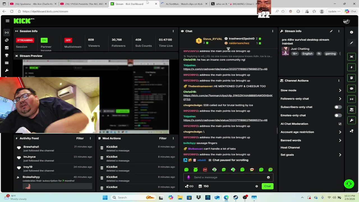Open Mod Actions three-dot menu
Screen dimensions: 359x202
[173, 138]
